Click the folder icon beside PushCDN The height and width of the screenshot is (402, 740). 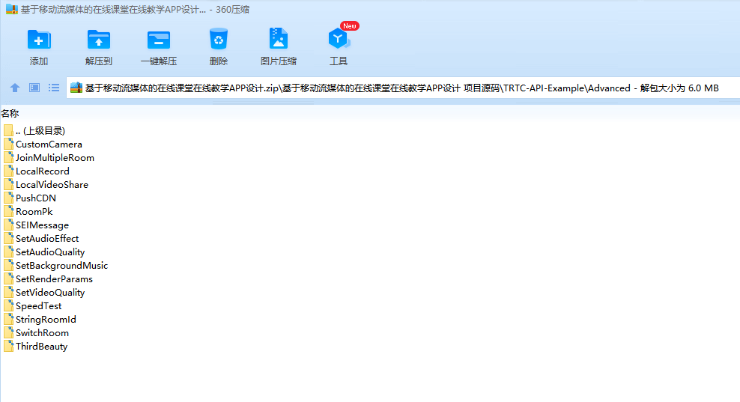[8, 198]
